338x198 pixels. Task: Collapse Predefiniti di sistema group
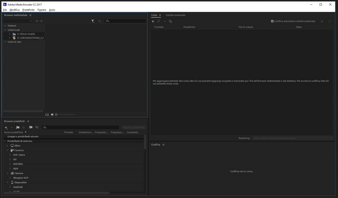pos(5,141)
